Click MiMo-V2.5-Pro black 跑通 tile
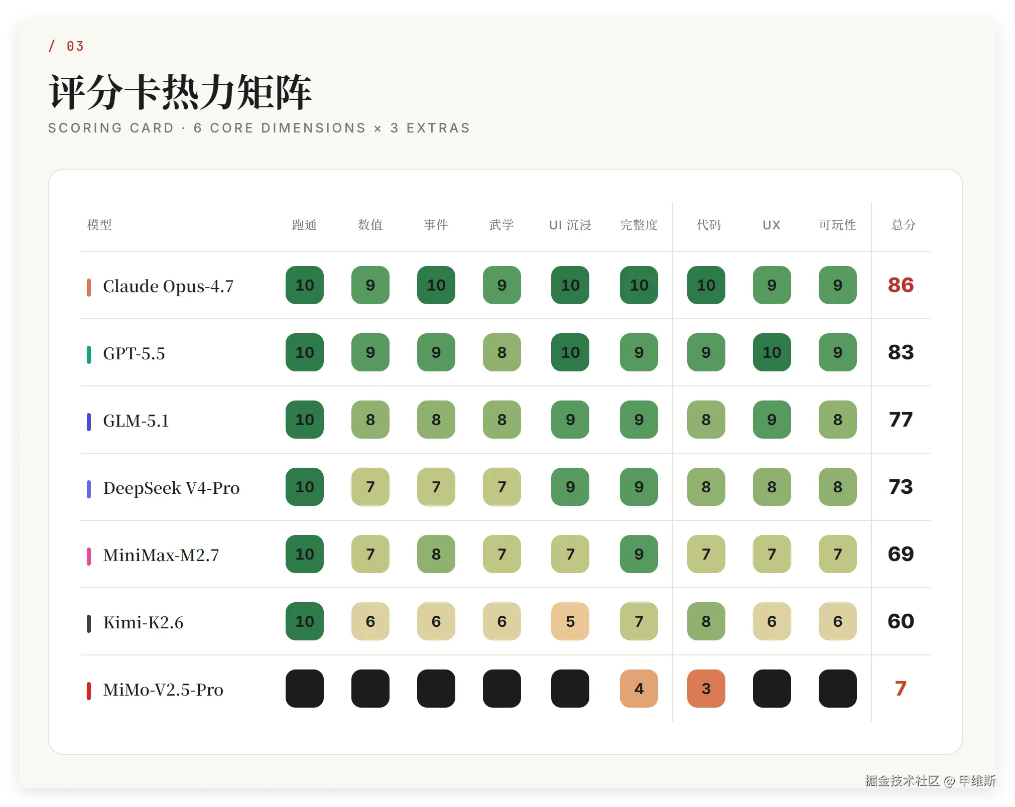 pos(305,689)
